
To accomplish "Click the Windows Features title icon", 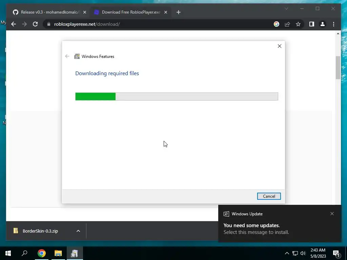I will [77, 57].
